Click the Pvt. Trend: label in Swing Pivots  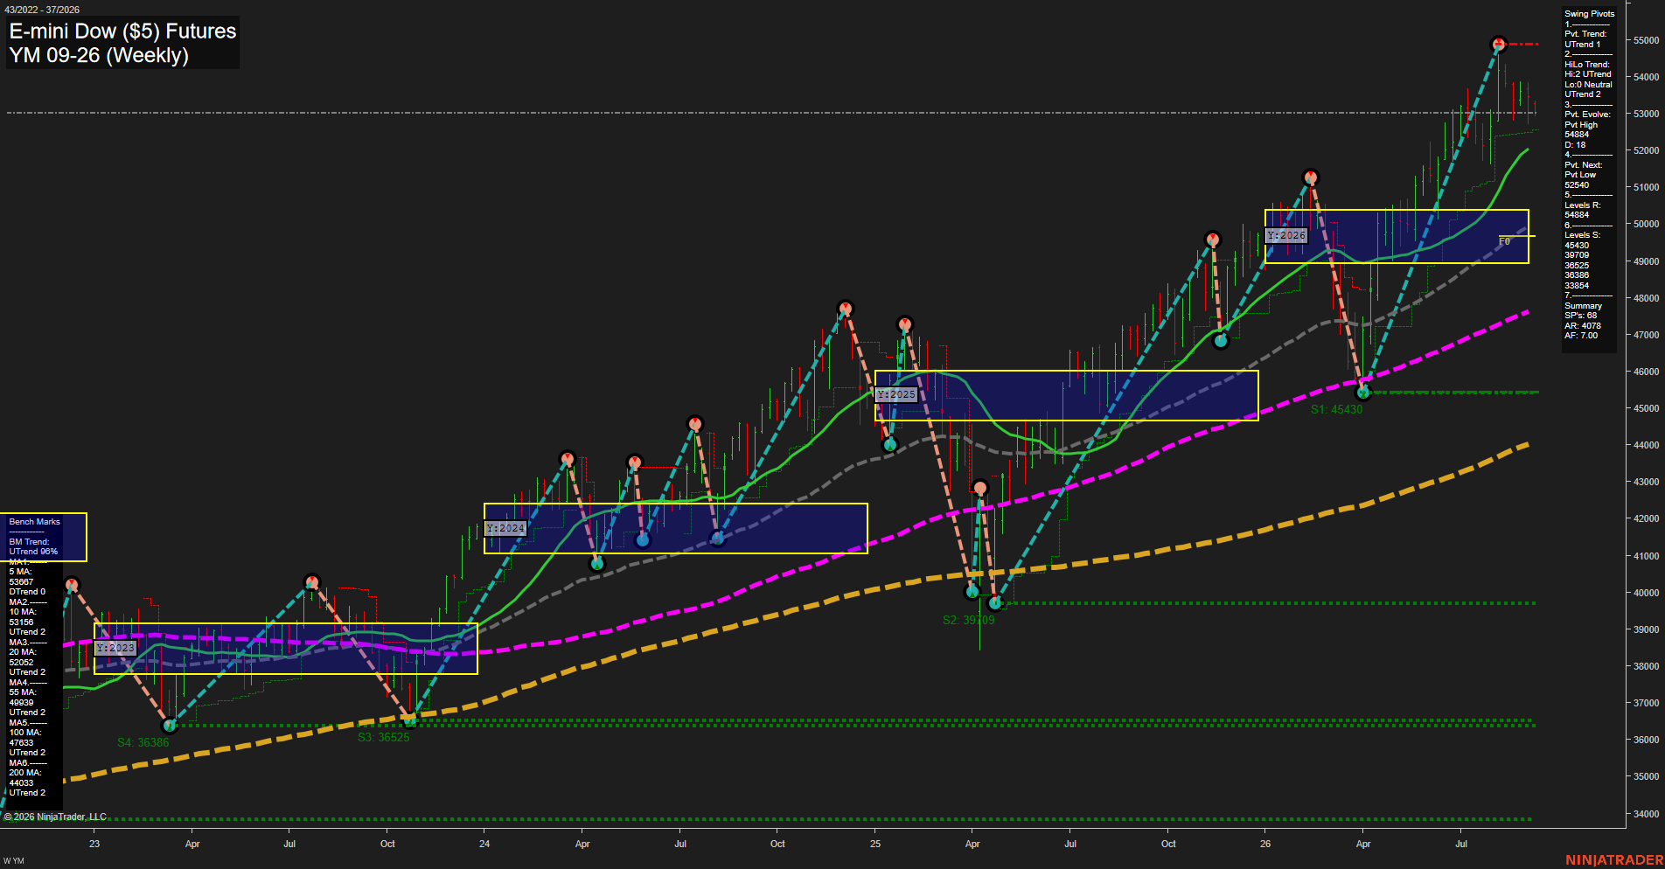pyautogui.click(x=1585, y=34)
